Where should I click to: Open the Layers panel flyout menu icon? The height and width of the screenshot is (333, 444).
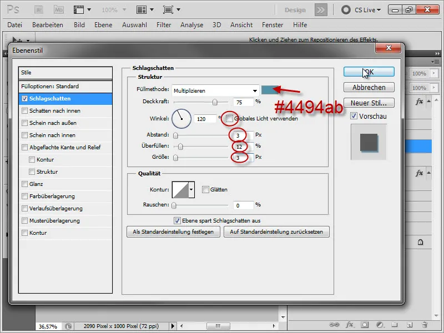point(436,62)
